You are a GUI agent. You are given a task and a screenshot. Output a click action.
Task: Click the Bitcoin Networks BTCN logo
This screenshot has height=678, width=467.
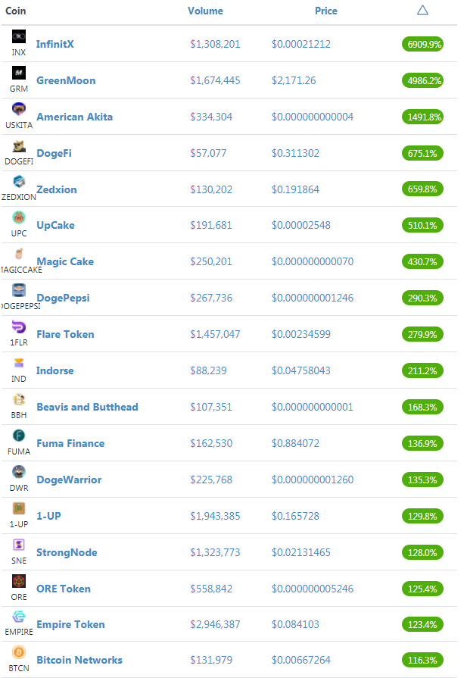click(19, 652)
